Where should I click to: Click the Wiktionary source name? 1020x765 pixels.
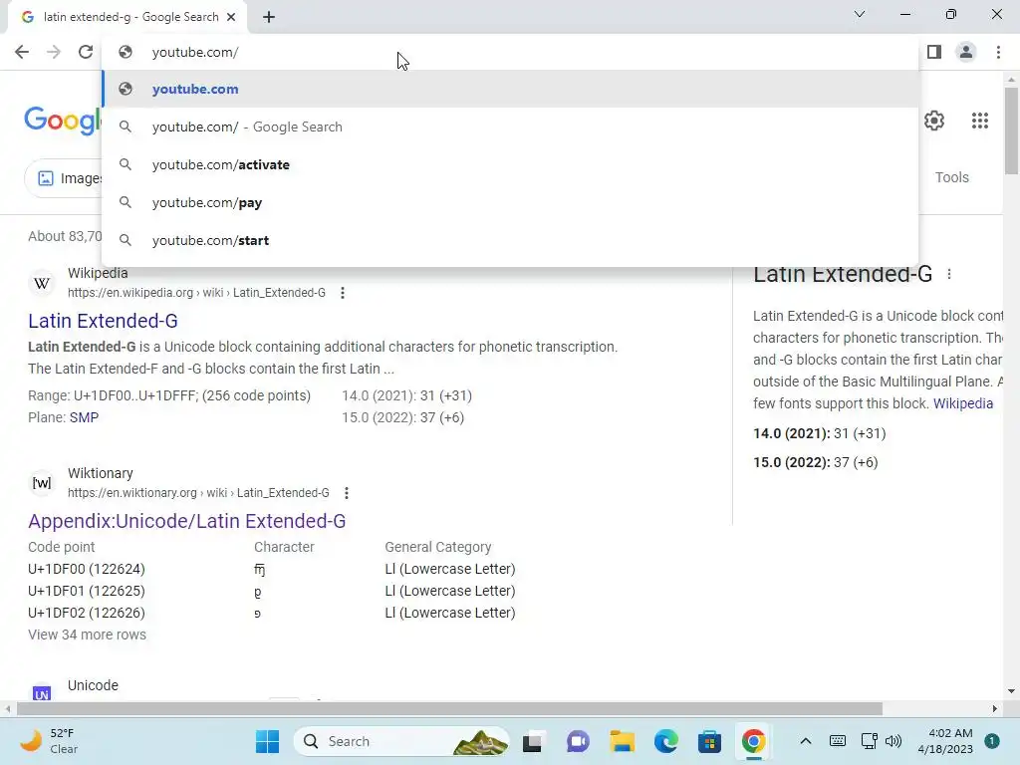[101, 473]
